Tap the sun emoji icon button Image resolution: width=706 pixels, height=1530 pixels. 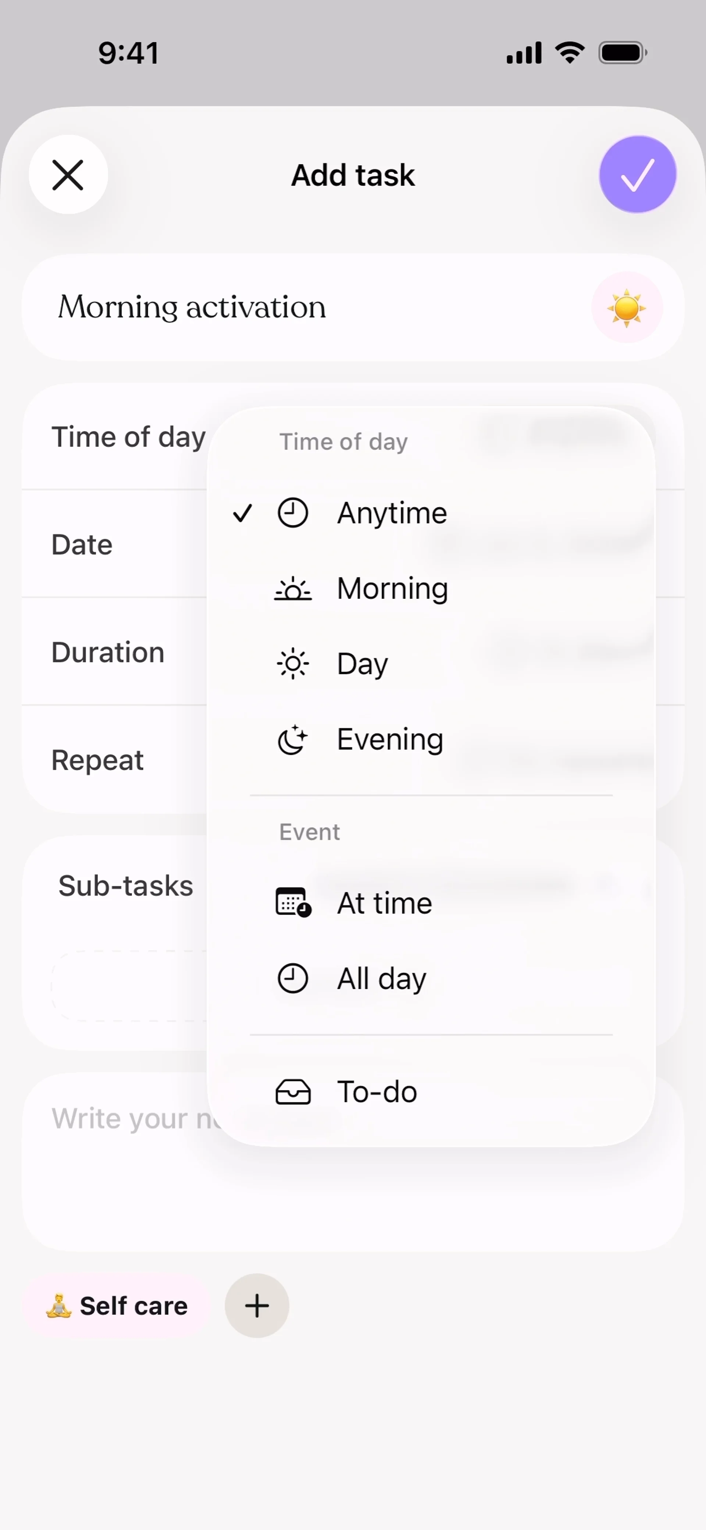626,308
